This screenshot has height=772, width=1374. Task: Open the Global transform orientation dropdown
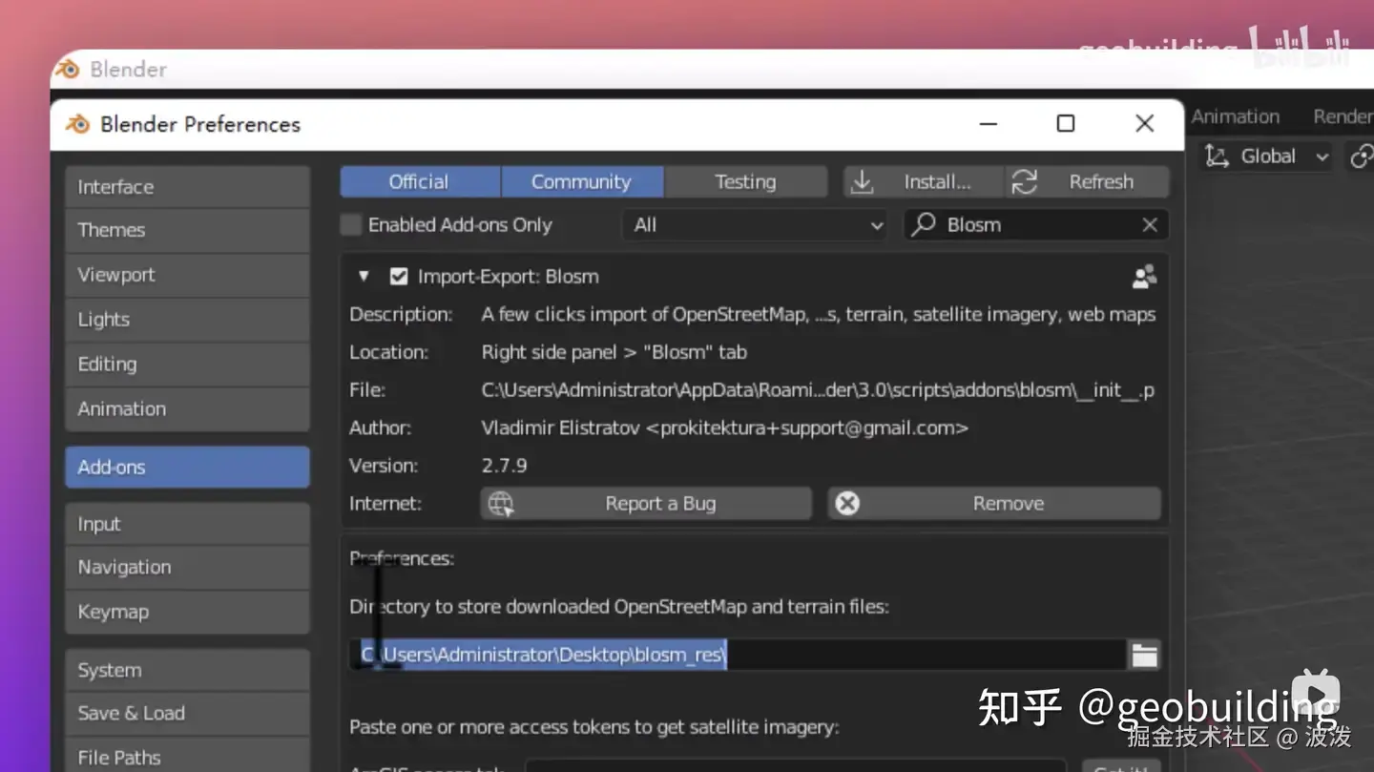click(1266, 156)
